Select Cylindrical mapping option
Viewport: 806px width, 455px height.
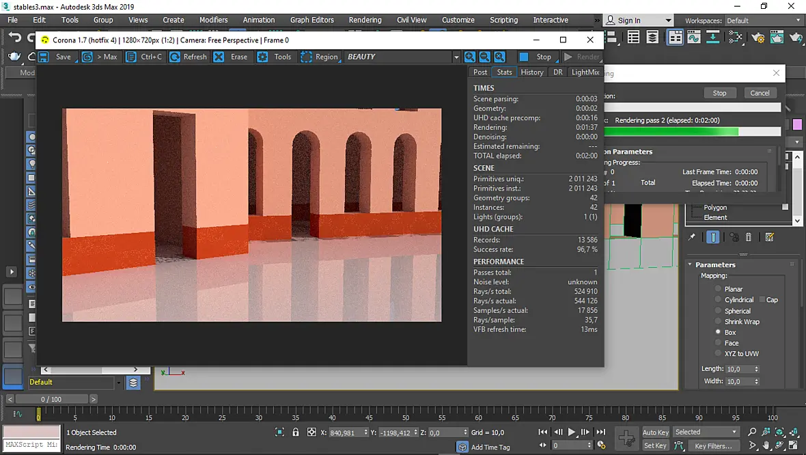tap(718, 300)
